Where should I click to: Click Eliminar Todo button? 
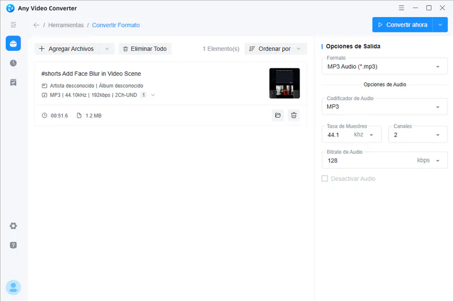(x=145, y=49)
